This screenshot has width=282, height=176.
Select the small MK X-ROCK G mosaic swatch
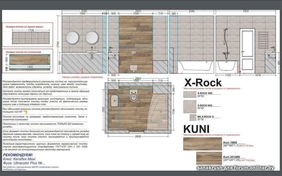192,117
